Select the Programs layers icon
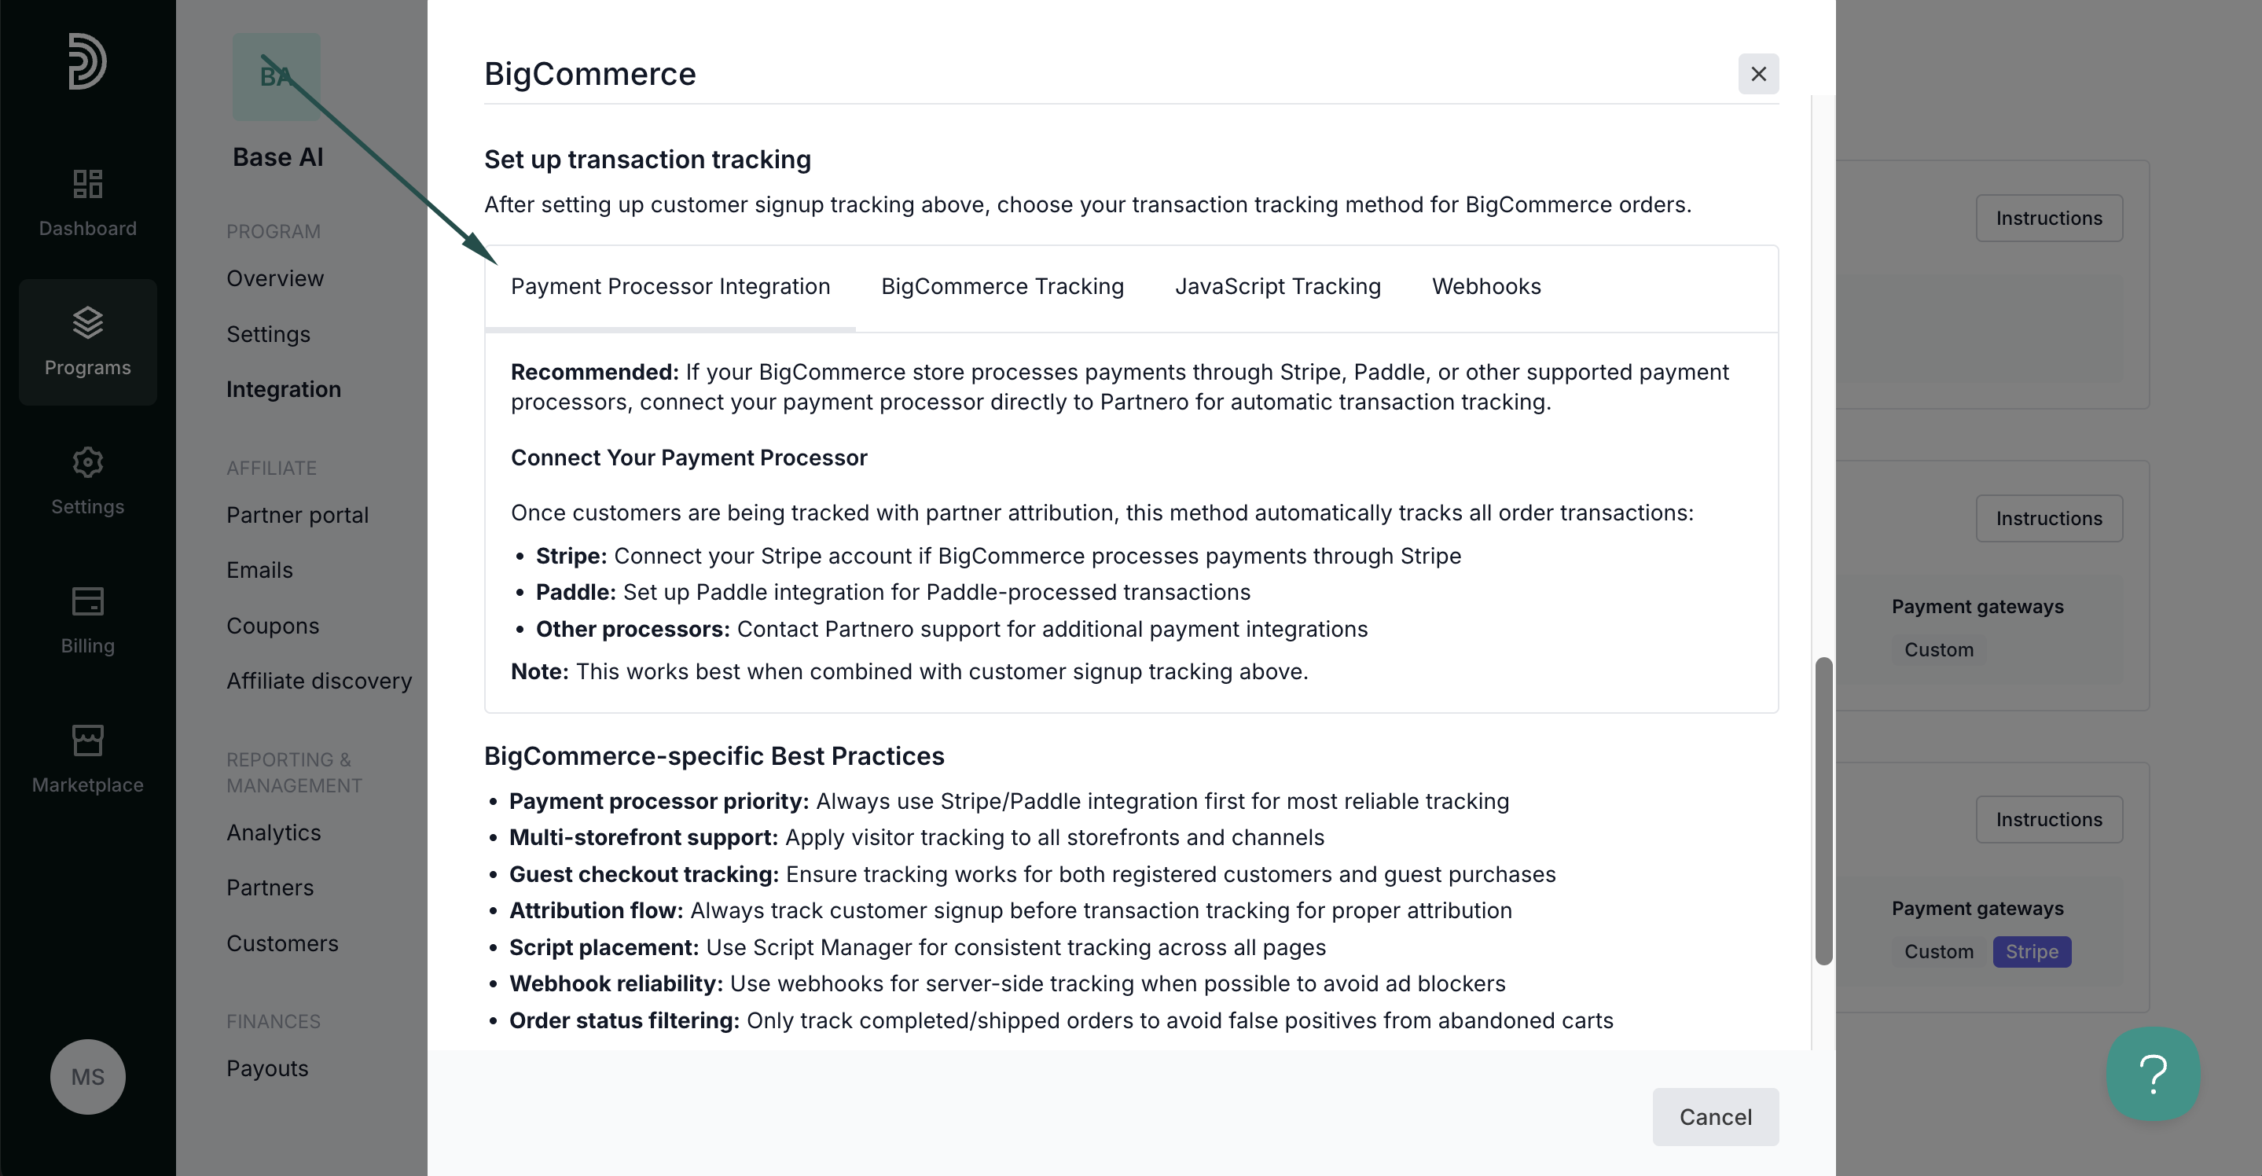Image resolution: width=2262 pixels, height=1176 pixels. tap(88, 322)
